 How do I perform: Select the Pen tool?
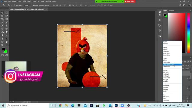(7, 35)
